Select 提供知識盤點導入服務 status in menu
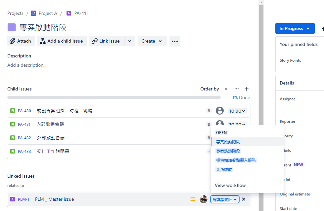Viewport: 324px width, 211px height. pos(247,160)
